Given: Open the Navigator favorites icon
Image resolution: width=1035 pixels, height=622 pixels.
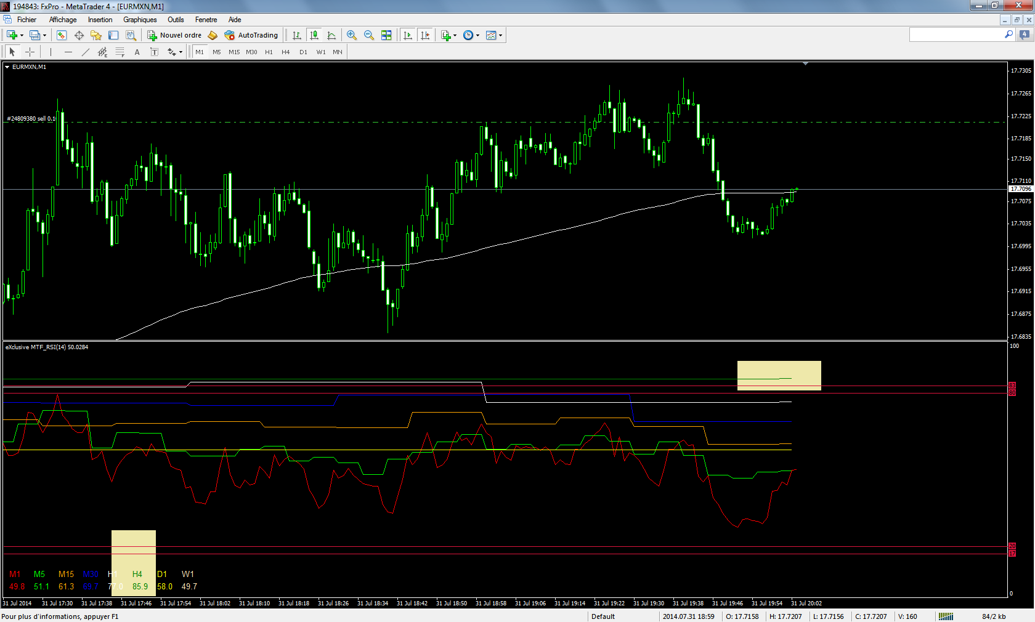Looking at the screenshot, I should pos(96,35).
